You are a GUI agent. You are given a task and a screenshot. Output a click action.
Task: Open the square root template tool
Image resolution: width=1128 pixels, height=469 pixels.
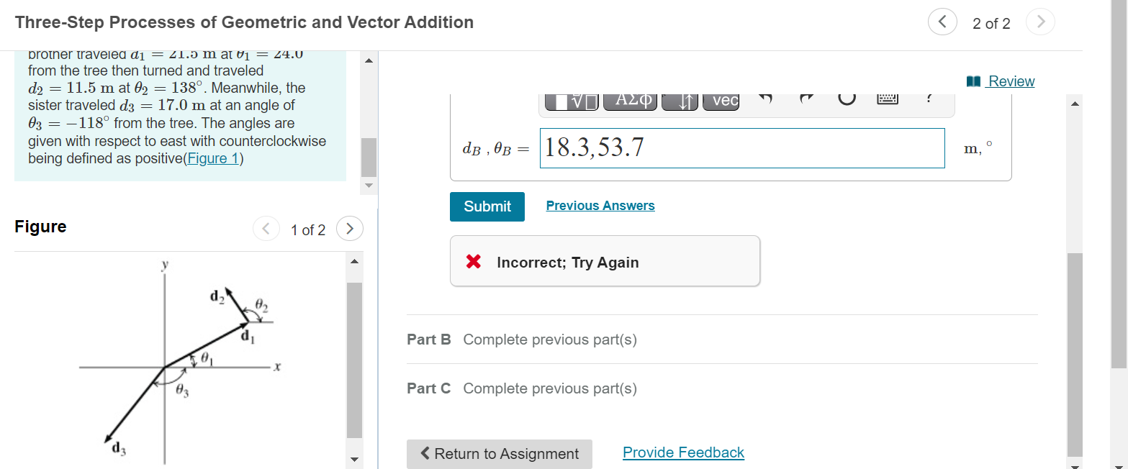572,101
